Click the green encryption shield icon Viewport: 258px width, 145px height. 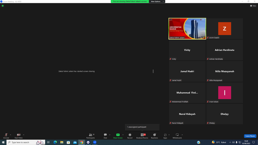point(3,6)
